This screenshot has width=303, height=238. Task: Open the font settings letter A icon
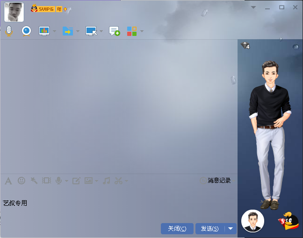[x=8, y=181]
